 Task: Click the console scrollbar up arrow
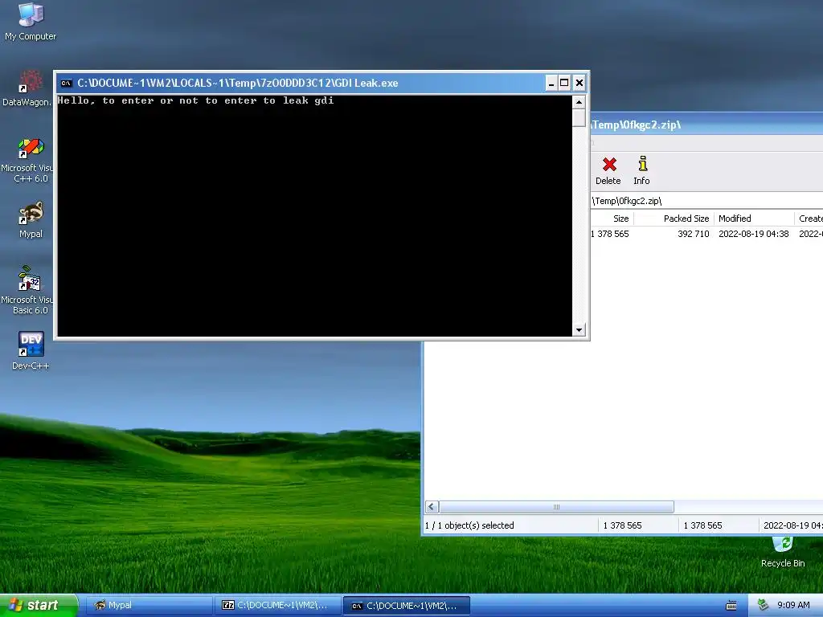tap(579, 102)
